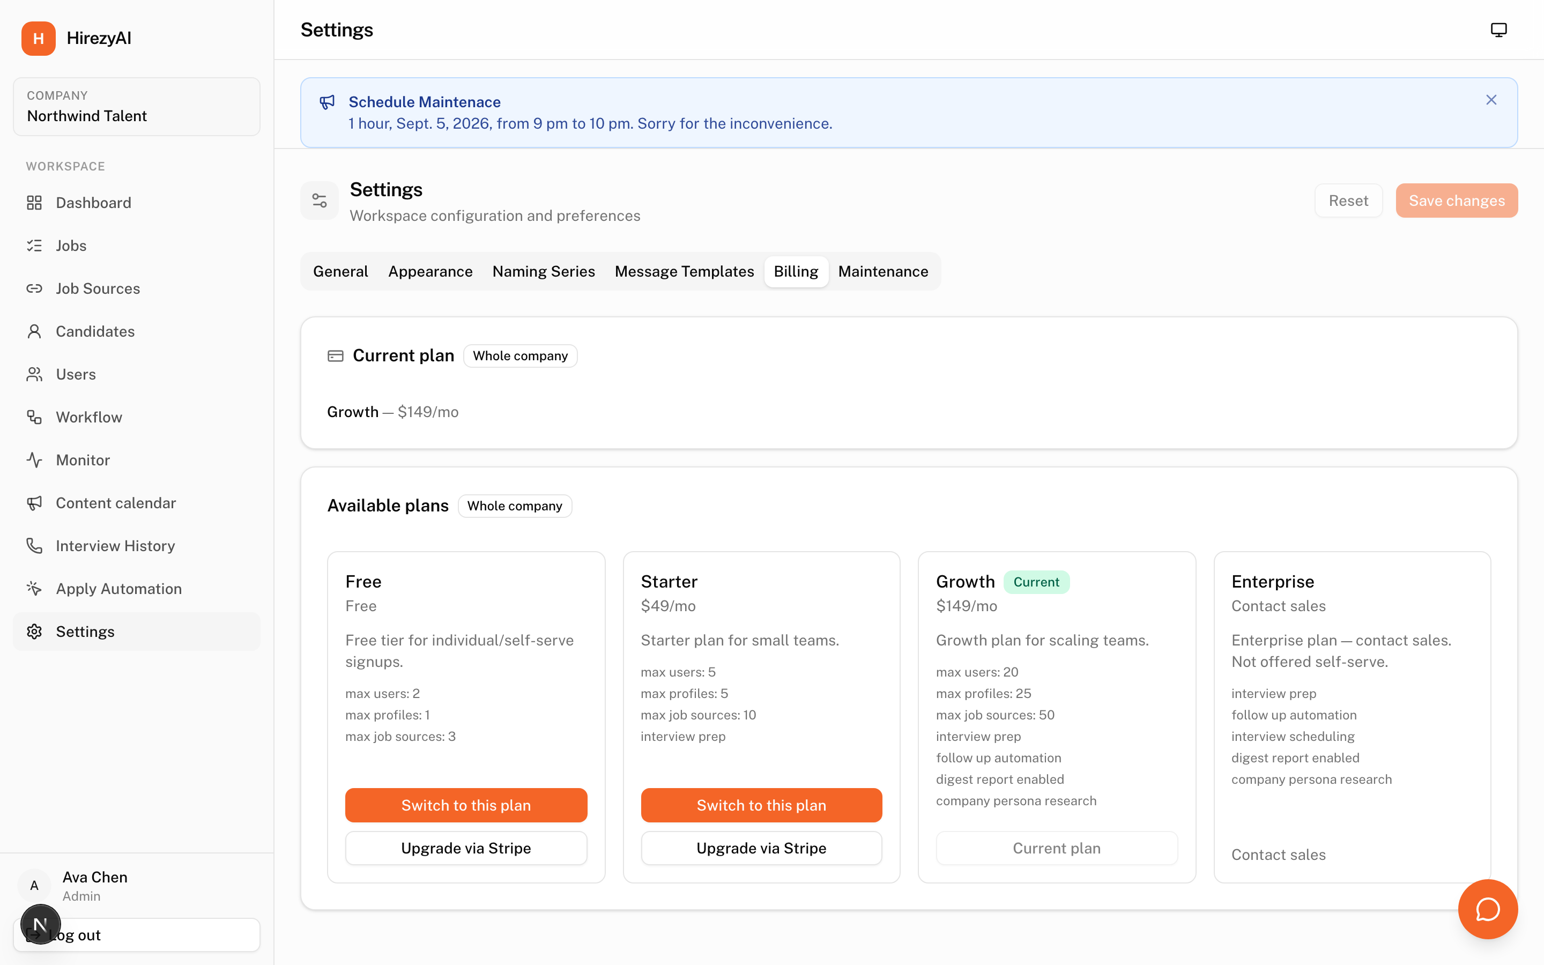Click the Candidates person icon
Image resolution: width=1544 pixels, height=965 pixels.
click(x=34, y=331)
